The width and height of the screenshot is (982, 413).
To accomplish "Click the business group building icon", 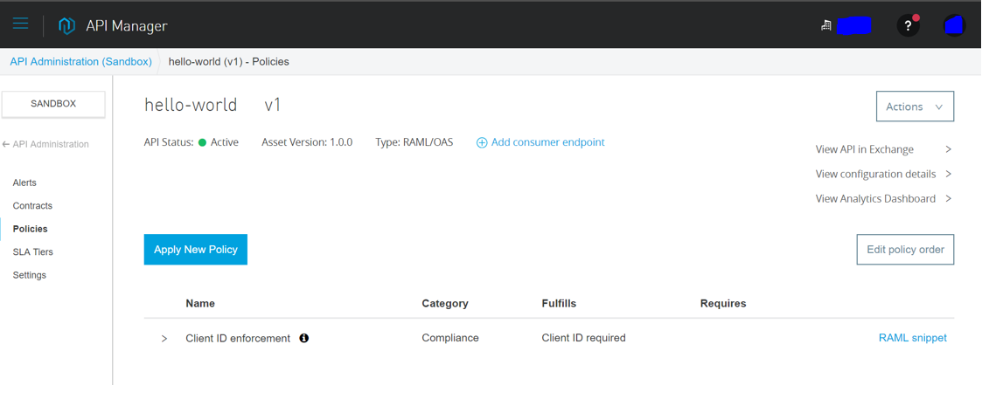I will point(826,25).
